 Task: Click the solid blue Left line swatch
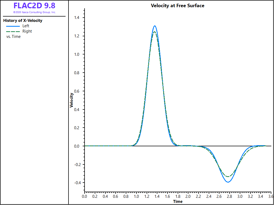point(13,26)
